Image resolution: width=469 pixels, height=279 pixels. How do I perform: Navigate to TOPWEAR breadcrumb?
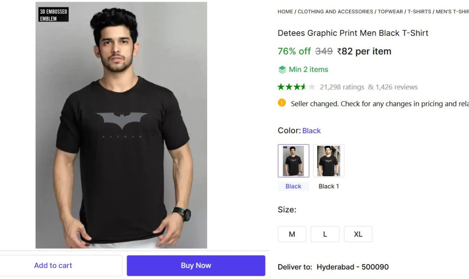coord(390,12)
